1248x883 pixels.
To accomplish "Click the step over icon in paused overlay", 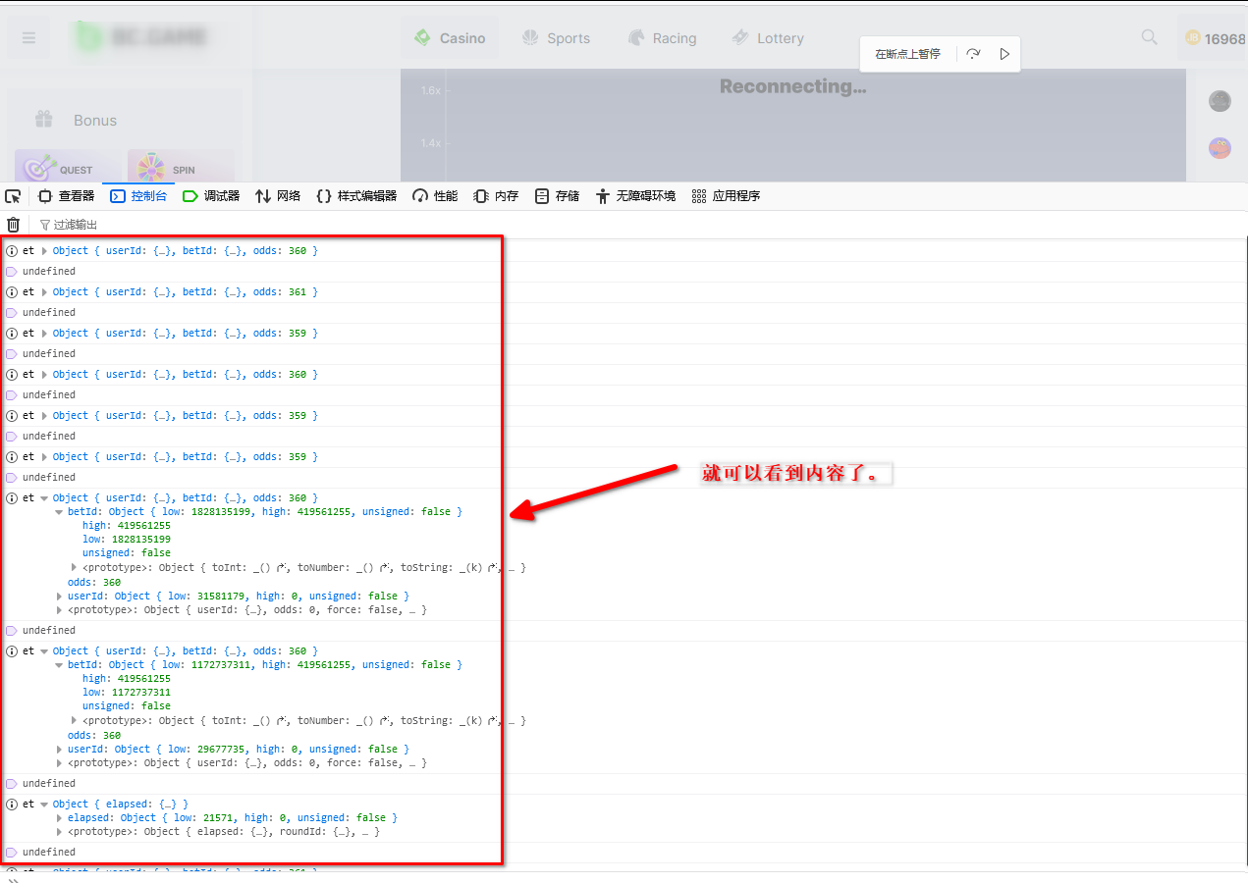I will (973, 54).
